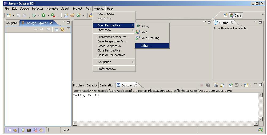Expand the Open Console dropdown arrow

point(251,85)
